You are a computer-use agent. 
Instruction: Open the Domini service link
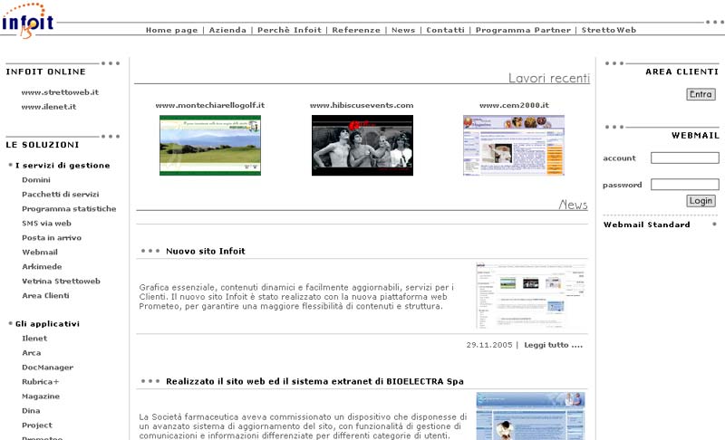tap(36, 180)
